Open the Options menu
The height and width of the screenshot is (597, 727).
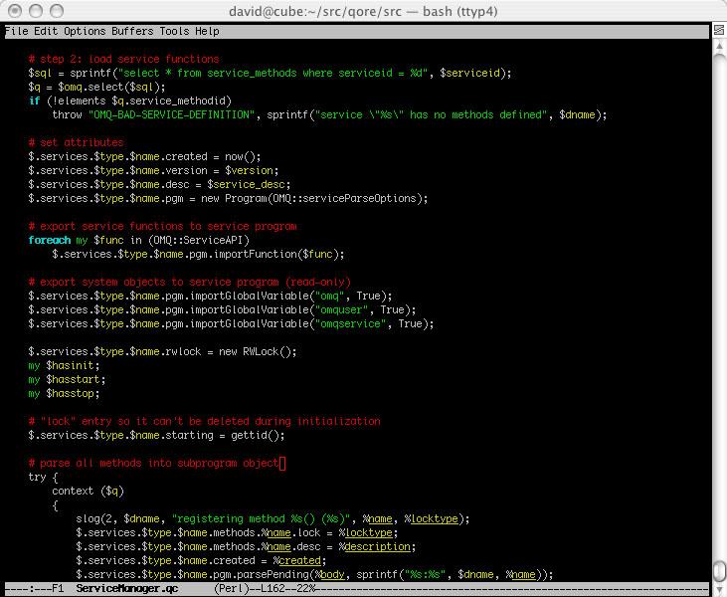click(x=85, y=31)
